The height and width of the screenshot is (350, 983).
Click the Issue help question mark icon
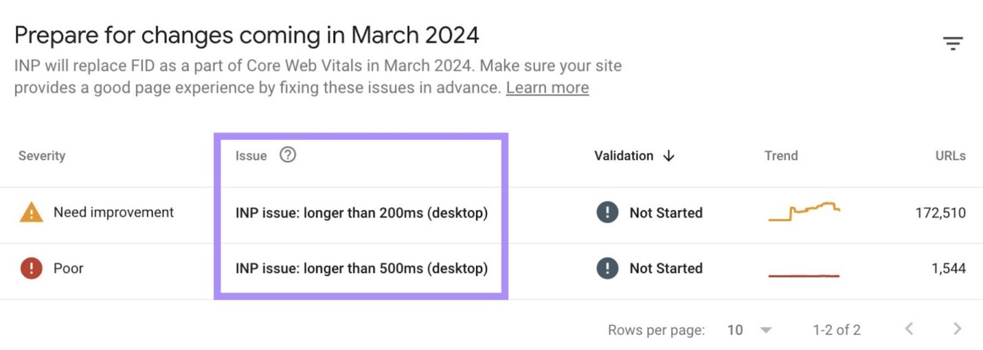[288, 155]
